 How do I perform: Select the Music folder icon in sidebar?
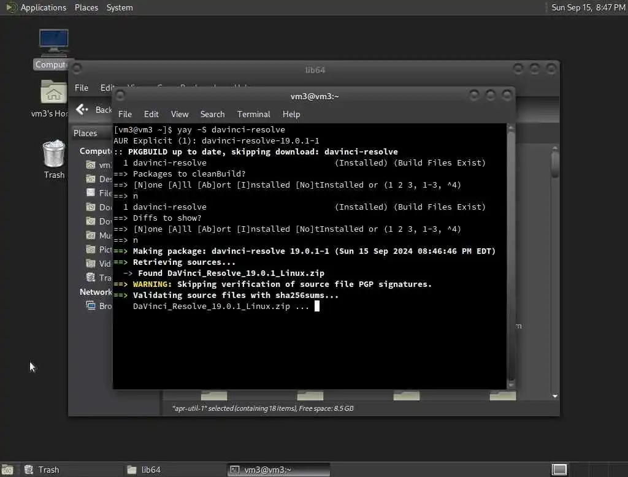(91, 235)
